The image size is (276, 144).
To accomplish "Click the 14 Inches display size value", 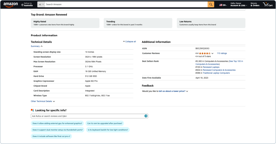I will coord(89,52).
